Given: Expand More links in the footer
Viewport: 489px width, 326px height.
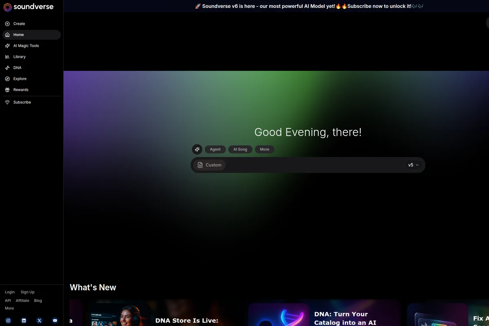Looking at the screenshot, I should click(9, 308).
